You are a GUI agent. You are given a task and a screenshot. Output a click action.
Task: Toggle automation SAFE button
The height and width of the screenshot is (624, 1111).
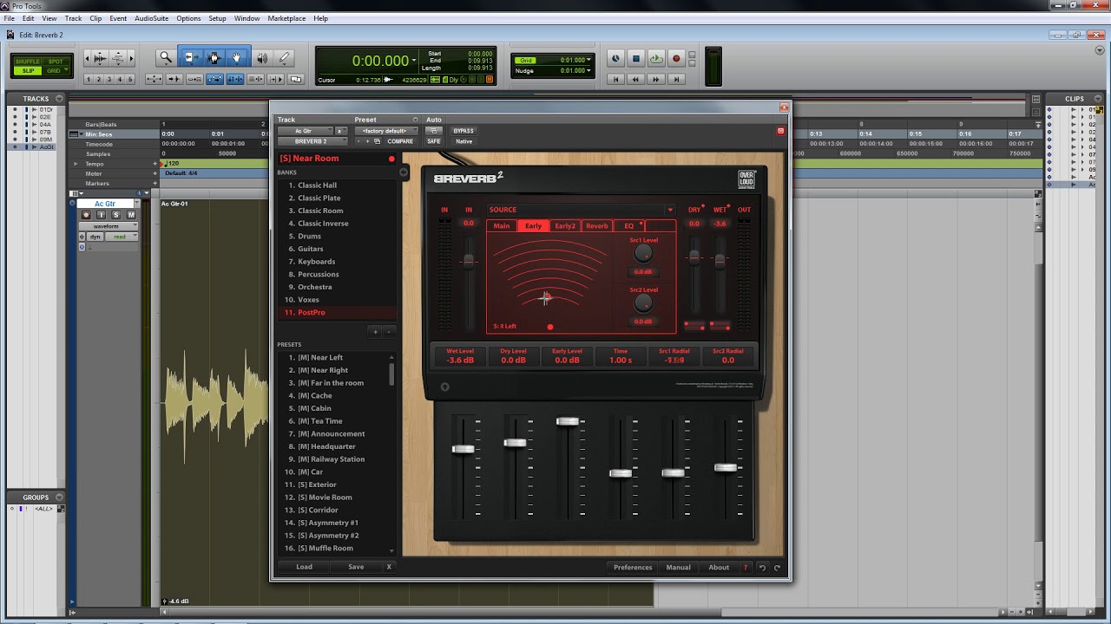(434, 141)
